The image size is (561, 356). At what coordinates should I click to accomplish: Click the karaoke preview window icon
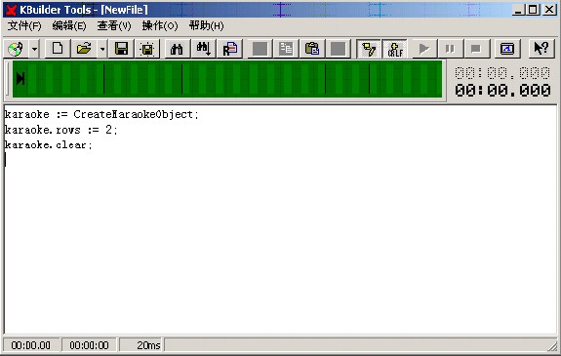point(507,49)
